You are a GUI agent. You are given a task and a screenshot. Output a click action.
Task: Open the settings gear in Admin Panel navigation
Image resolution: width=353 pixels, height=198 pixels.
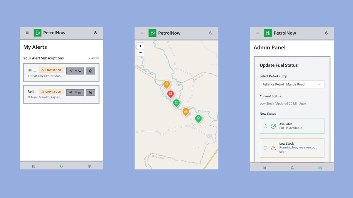point(320,167)
